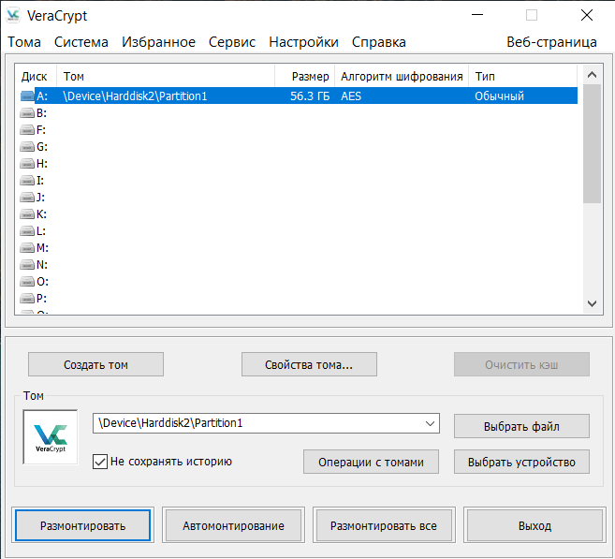This screenshot has height=559, width=615.
Task: Open the Тома menu
Action: (24, 42)
